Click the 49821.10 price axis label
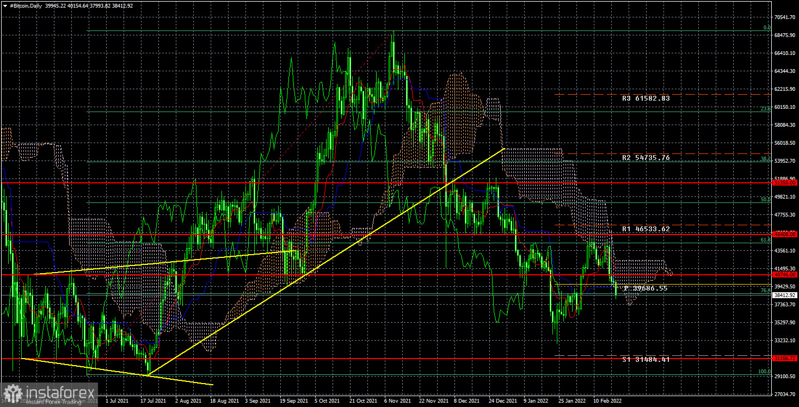This screenshot has width=799, height=407. tap(785, 197)
